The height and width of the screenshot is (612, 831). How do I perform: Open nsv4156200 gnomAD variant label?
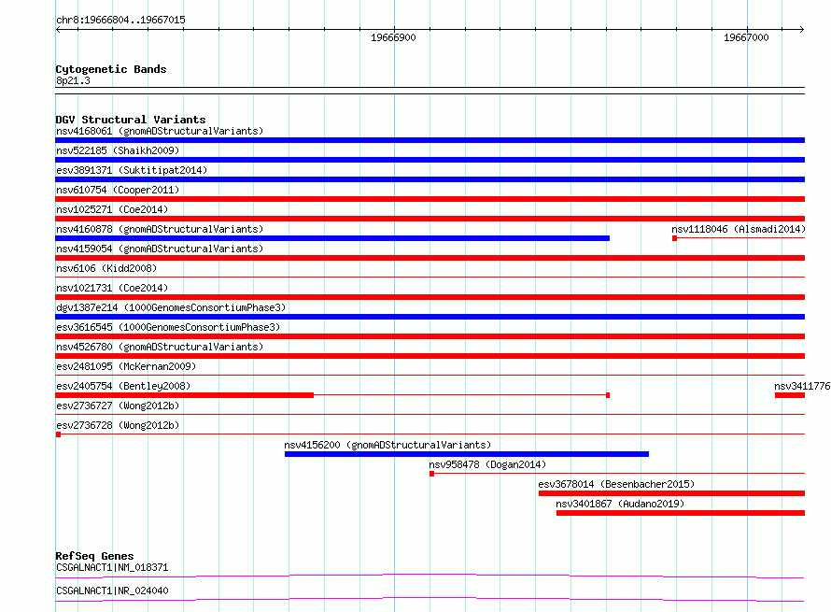coord(387,445)
